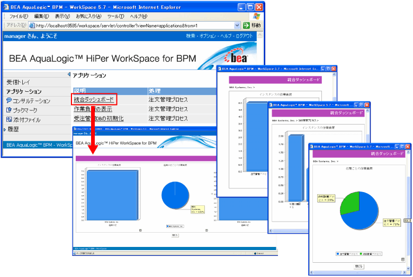Click the Windows logo throbber in menu bar
The height and width of the screenshot is (277, 413).
coord(257,16)
